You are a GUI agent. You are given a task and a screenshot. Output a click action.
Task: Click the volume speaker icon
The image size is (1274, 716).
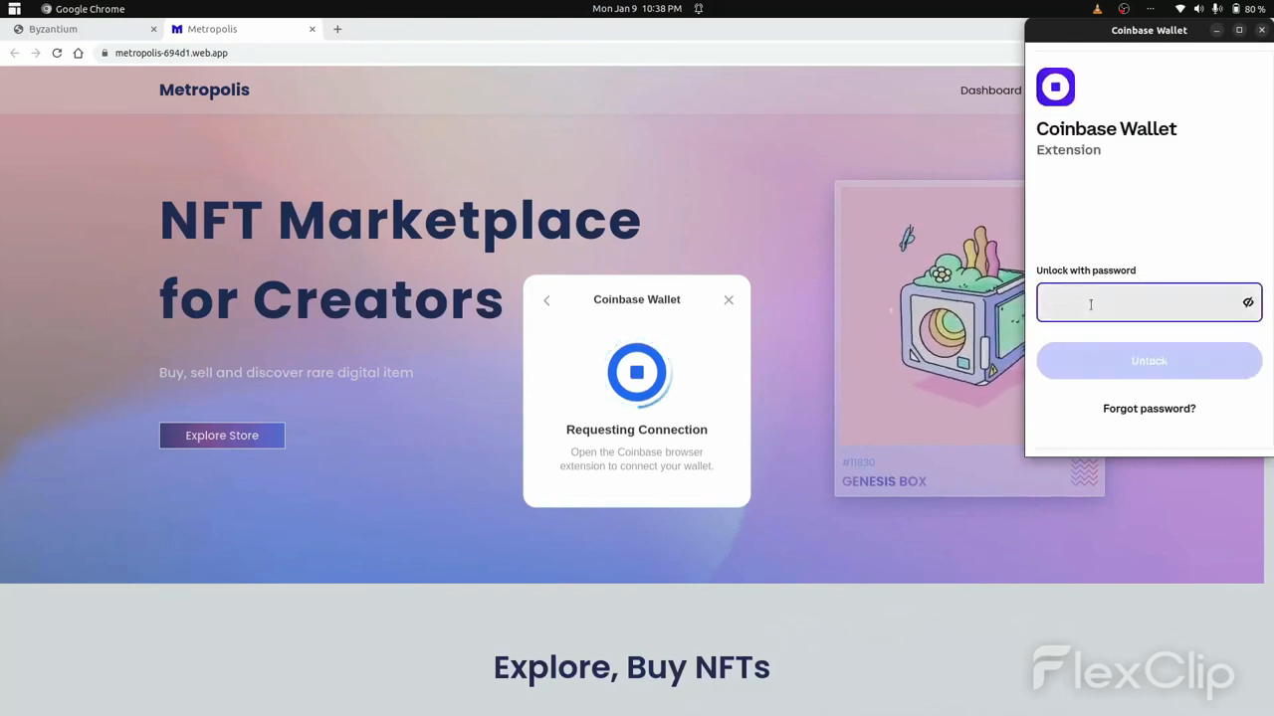pyautogui.click(x=1198, y=9)
